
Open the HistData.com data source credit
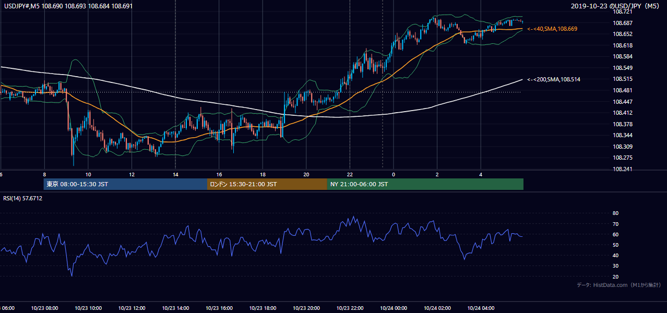(618, 285)
